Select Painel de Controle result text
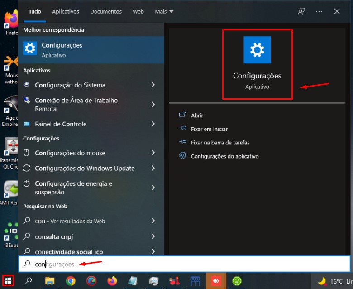The height and width of the screenshot is (289, 353). tap(61, 124)
